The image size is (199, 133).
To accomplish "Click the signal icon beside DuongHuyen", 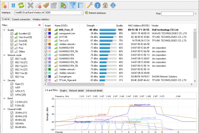I will 56,77.
